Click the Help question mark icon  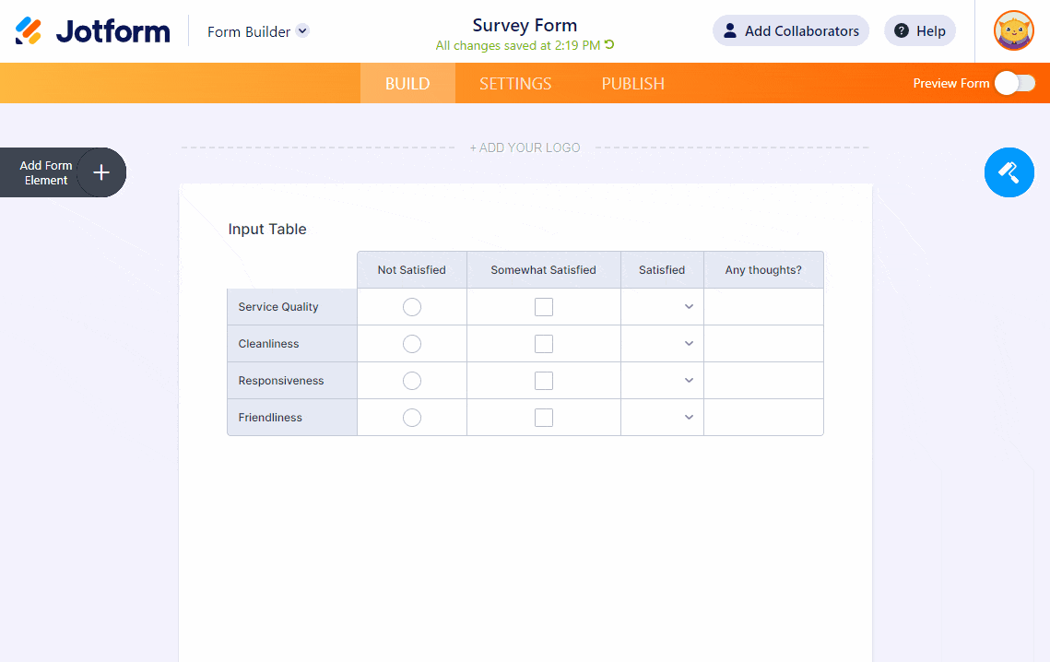click(x=902, y=31)
